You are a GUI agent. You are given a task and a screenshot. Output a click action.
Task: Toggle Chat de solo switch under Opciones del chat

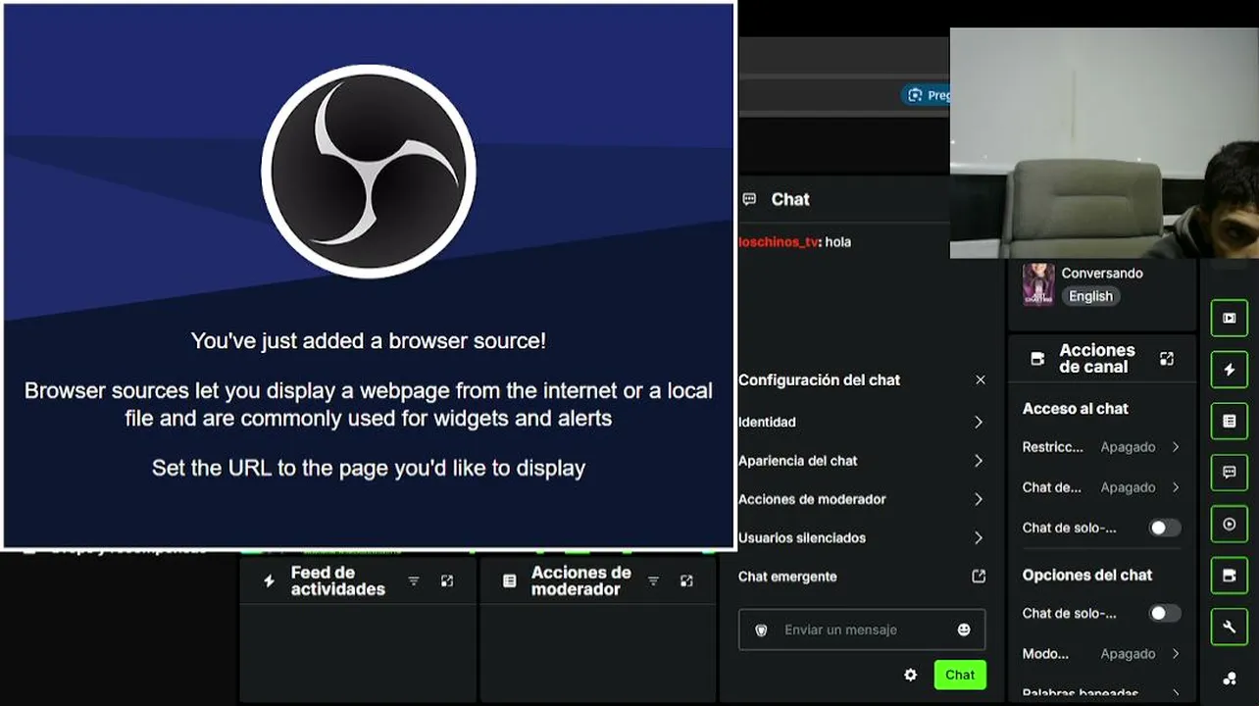click(1165, 613)
